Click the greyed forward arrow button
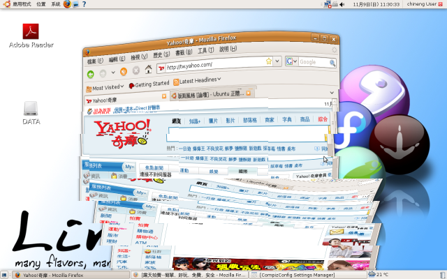 pyautogui.click(x=103, y=73)
